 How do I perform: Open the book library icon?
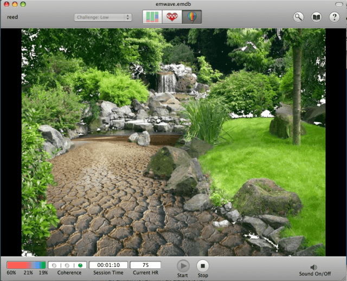click(317, 17)
